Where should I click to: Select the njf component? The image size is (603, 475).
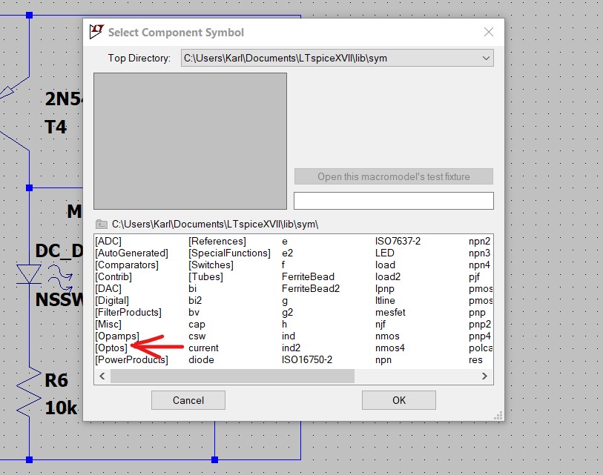click(x=380, y=325)
